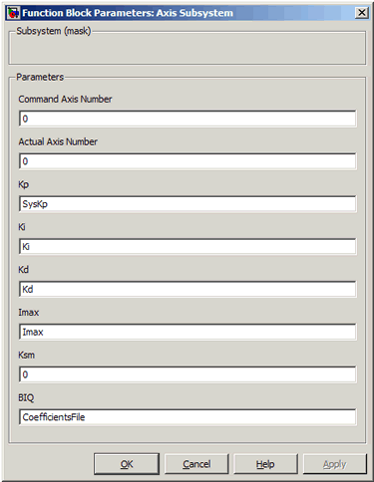Click the Imax label above its field
The image size is (374, 482).
(29, 313)
